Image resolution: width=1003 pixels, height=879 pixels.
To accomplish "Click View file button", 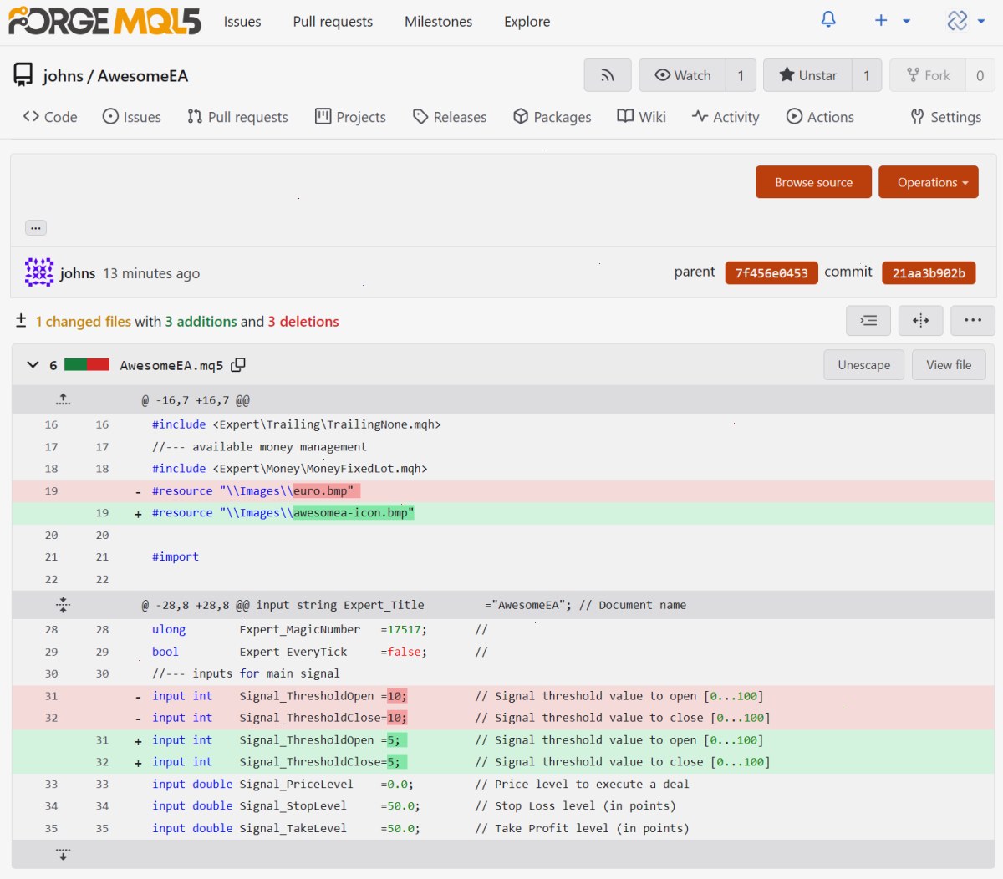I will (949, 365).
